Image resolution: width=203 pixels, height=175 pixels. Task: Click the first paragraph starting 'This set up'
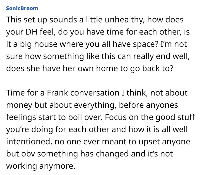[98, 44]
